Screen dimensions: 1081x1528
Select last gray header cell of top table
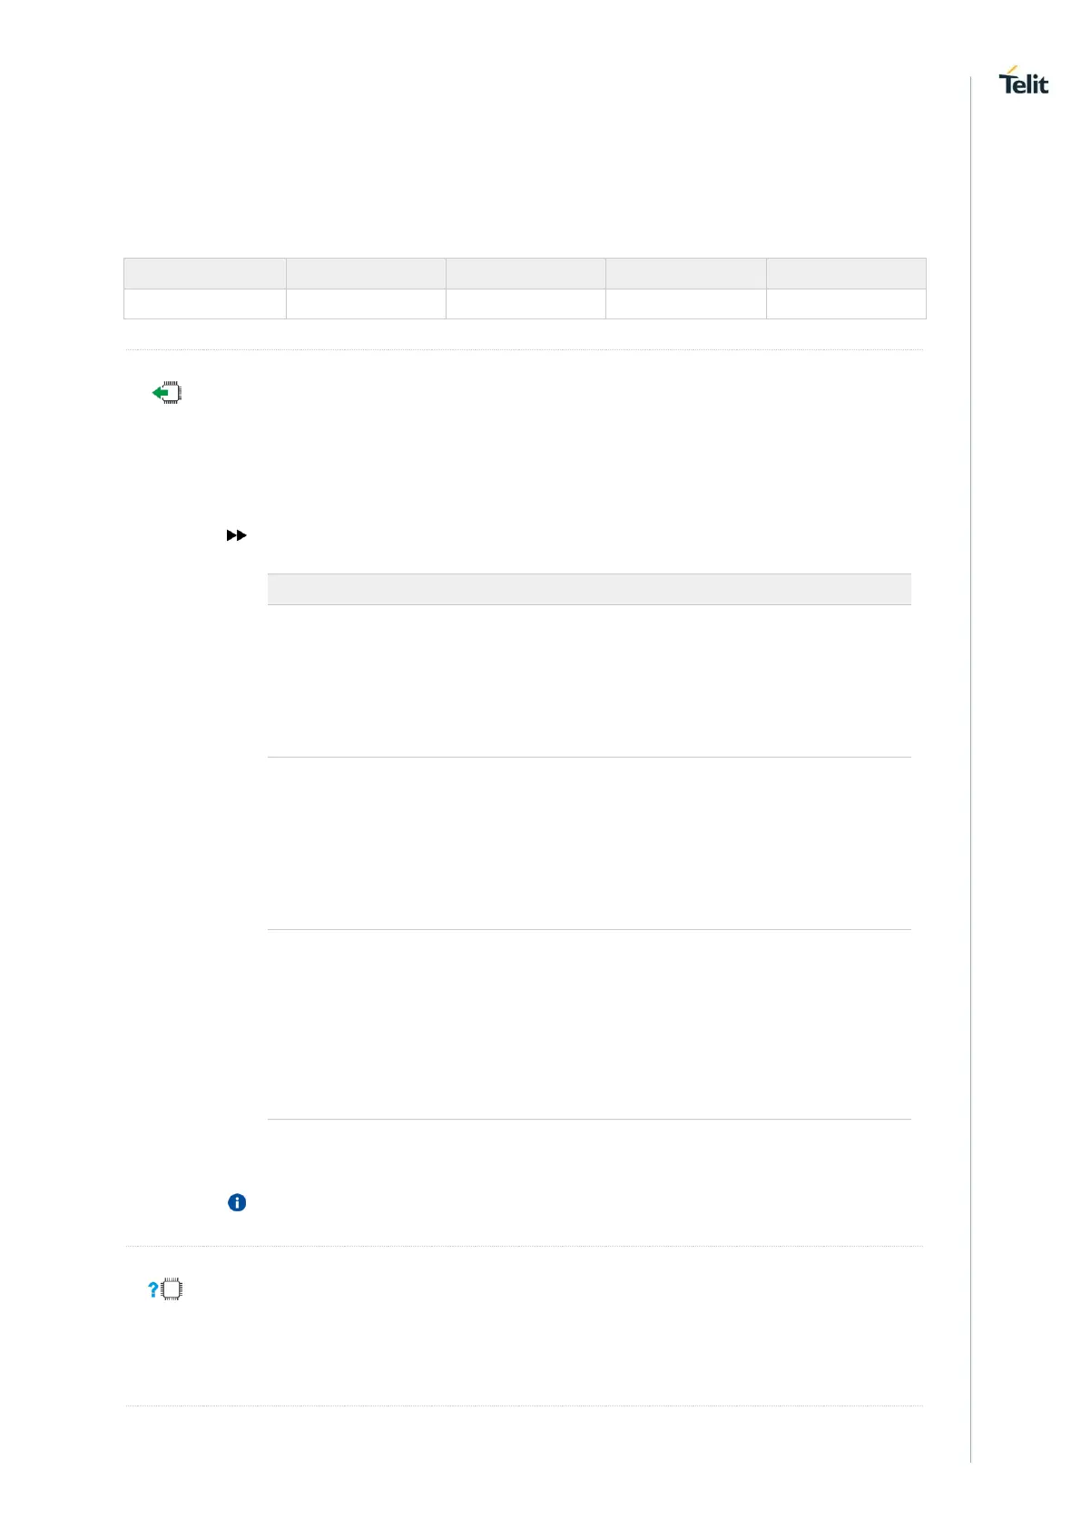click(x=846, y=273)
